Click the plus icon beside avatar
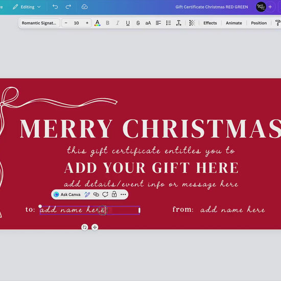 pyautogui.click(x=270, y=7)
